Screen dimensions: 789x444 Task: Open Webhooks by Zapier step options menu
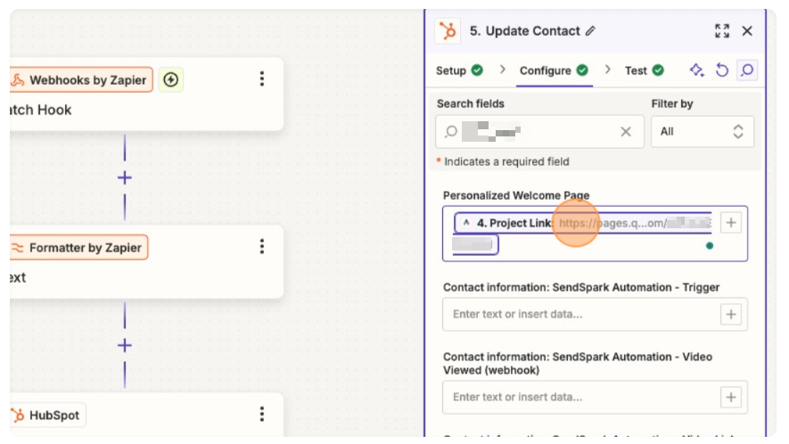click(x=261, y=79)
